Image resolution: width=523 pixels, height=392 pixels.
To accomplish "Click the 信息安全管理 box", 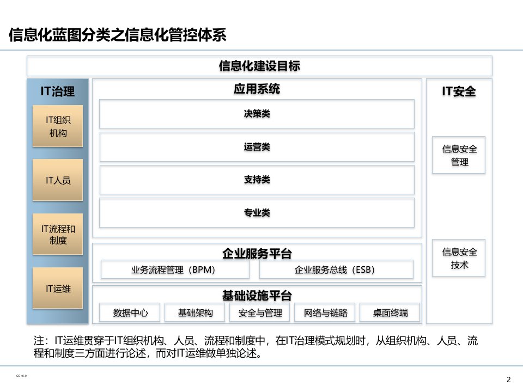I will (x=459, y=155).
